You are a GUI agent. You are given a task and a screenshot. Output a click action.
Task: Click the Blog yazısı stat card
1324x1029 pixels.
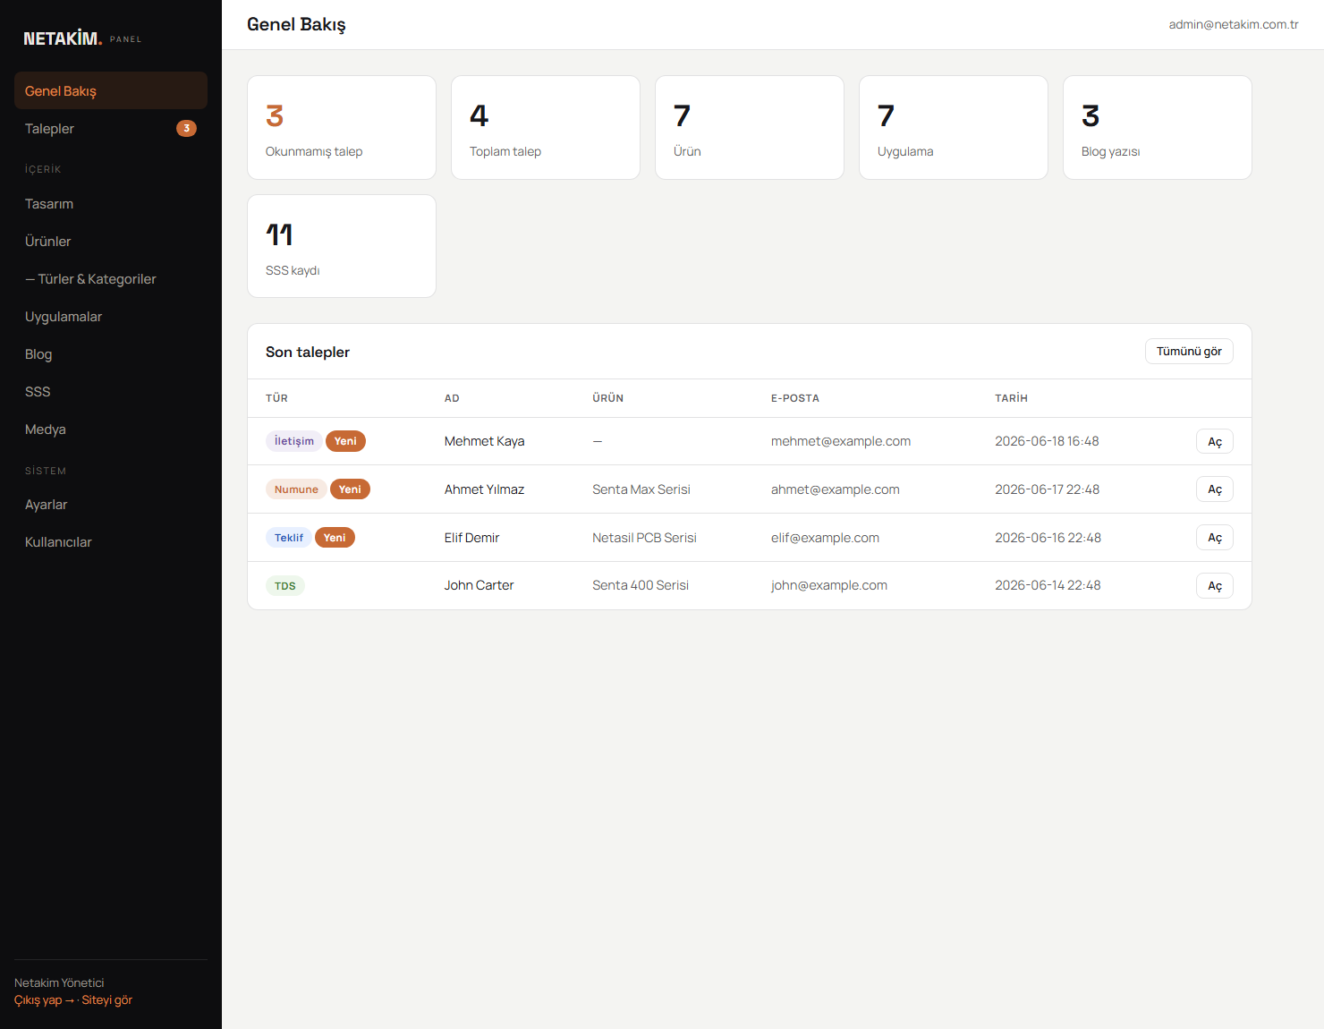pyautogui.click(x=1158, y=127)
